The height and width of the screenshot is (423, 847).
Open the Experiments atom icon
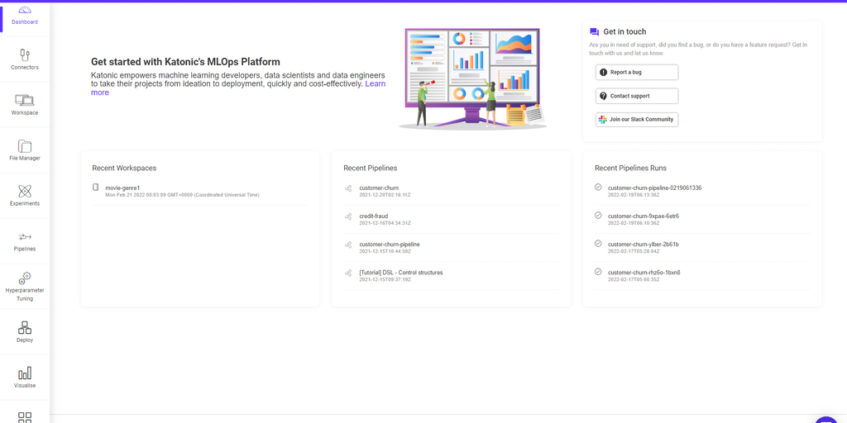pyautogui.click(x=24, y=191)
